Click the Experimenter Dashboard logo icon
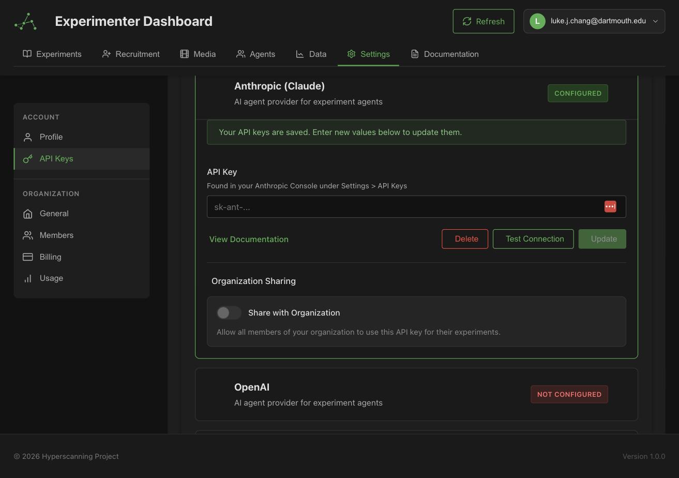The width and height of the screenshot is (679, 478). click(x=25, y=21)
